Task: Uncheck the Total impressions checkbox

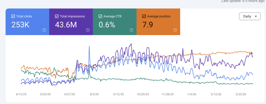Action: tap(57, 16)
